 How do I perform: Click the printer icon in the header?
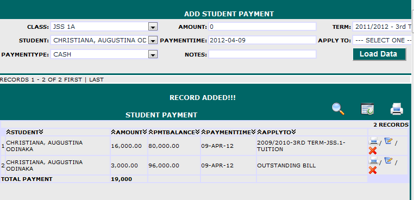coord(397,109)
